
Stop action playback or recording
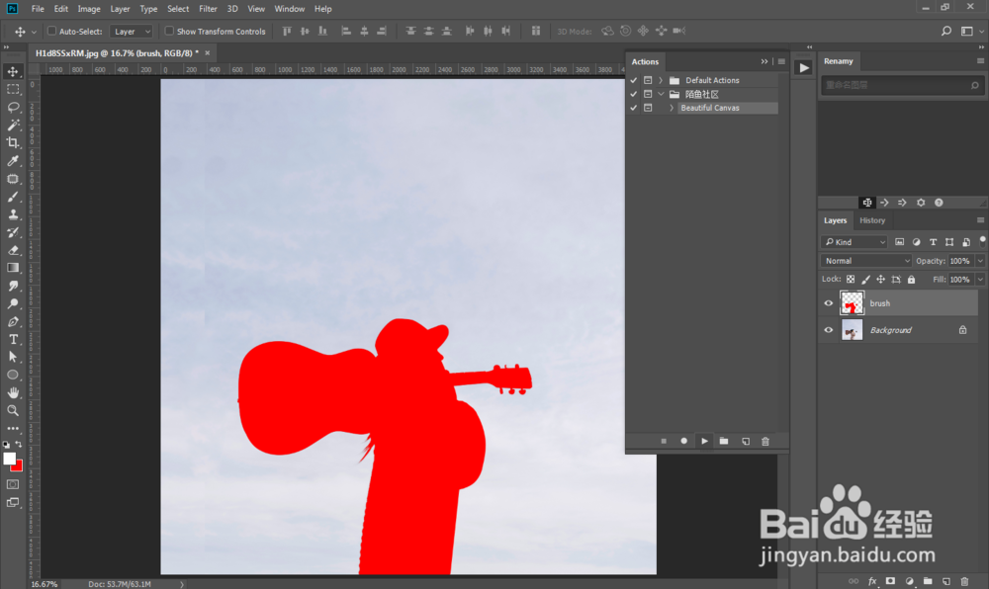(x=664, y=441)
